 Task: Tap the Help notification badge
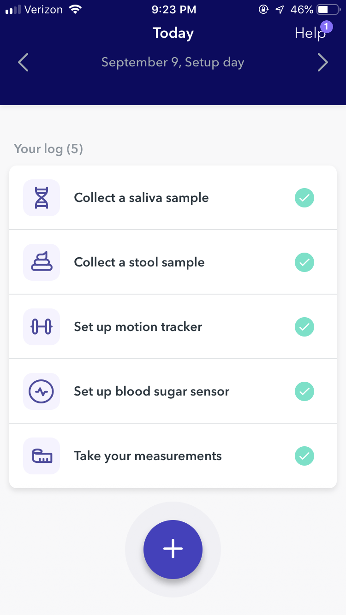[326, 27]
